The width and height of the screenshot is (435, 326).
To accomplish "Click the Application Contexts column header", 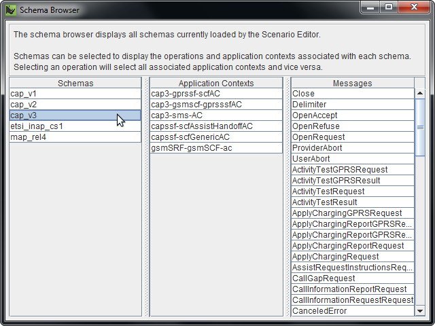I will [216, 83].
